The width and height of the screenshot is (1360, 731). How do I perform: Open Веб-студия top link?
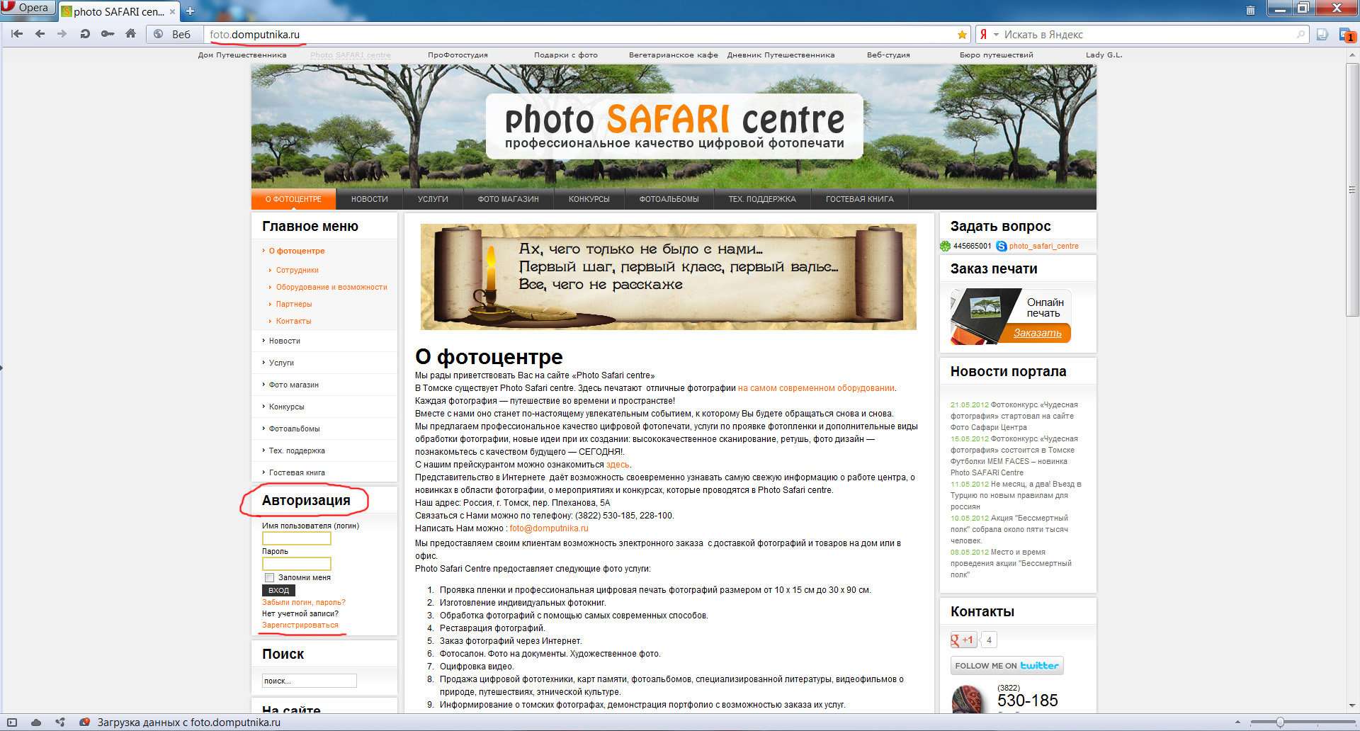click(x=888, y=55)
